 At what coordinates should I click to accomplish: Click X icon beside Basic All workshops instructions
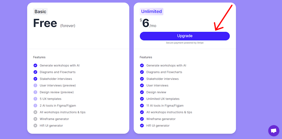click(x=35, y=112)
